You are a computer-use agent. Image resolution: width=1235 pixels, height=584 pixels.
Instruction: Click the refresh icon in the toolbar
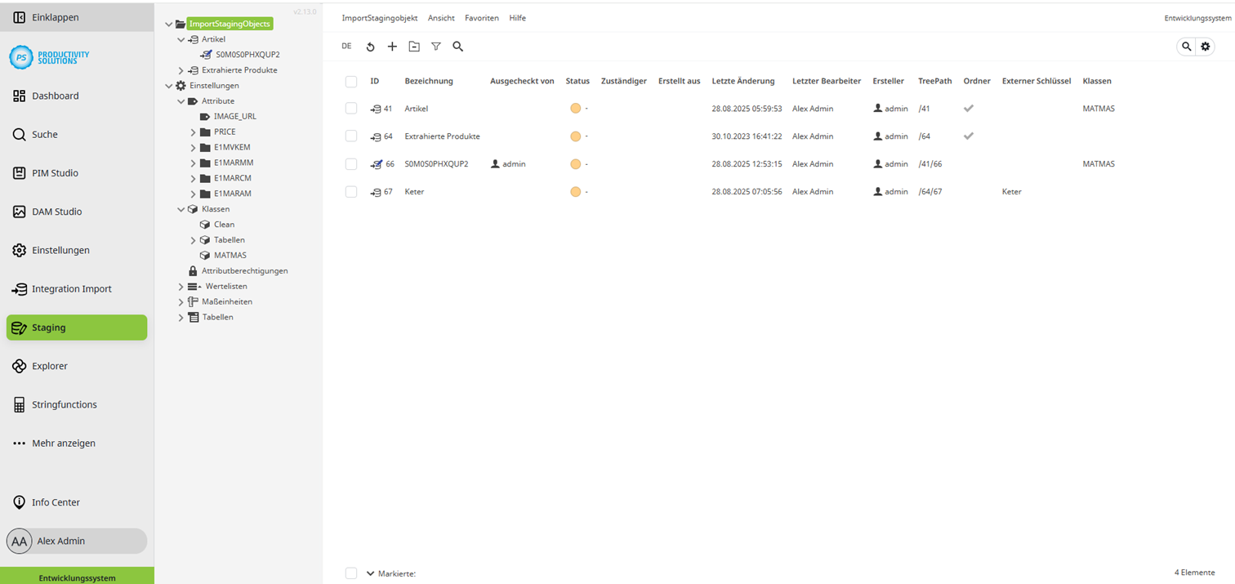[370, 47]
